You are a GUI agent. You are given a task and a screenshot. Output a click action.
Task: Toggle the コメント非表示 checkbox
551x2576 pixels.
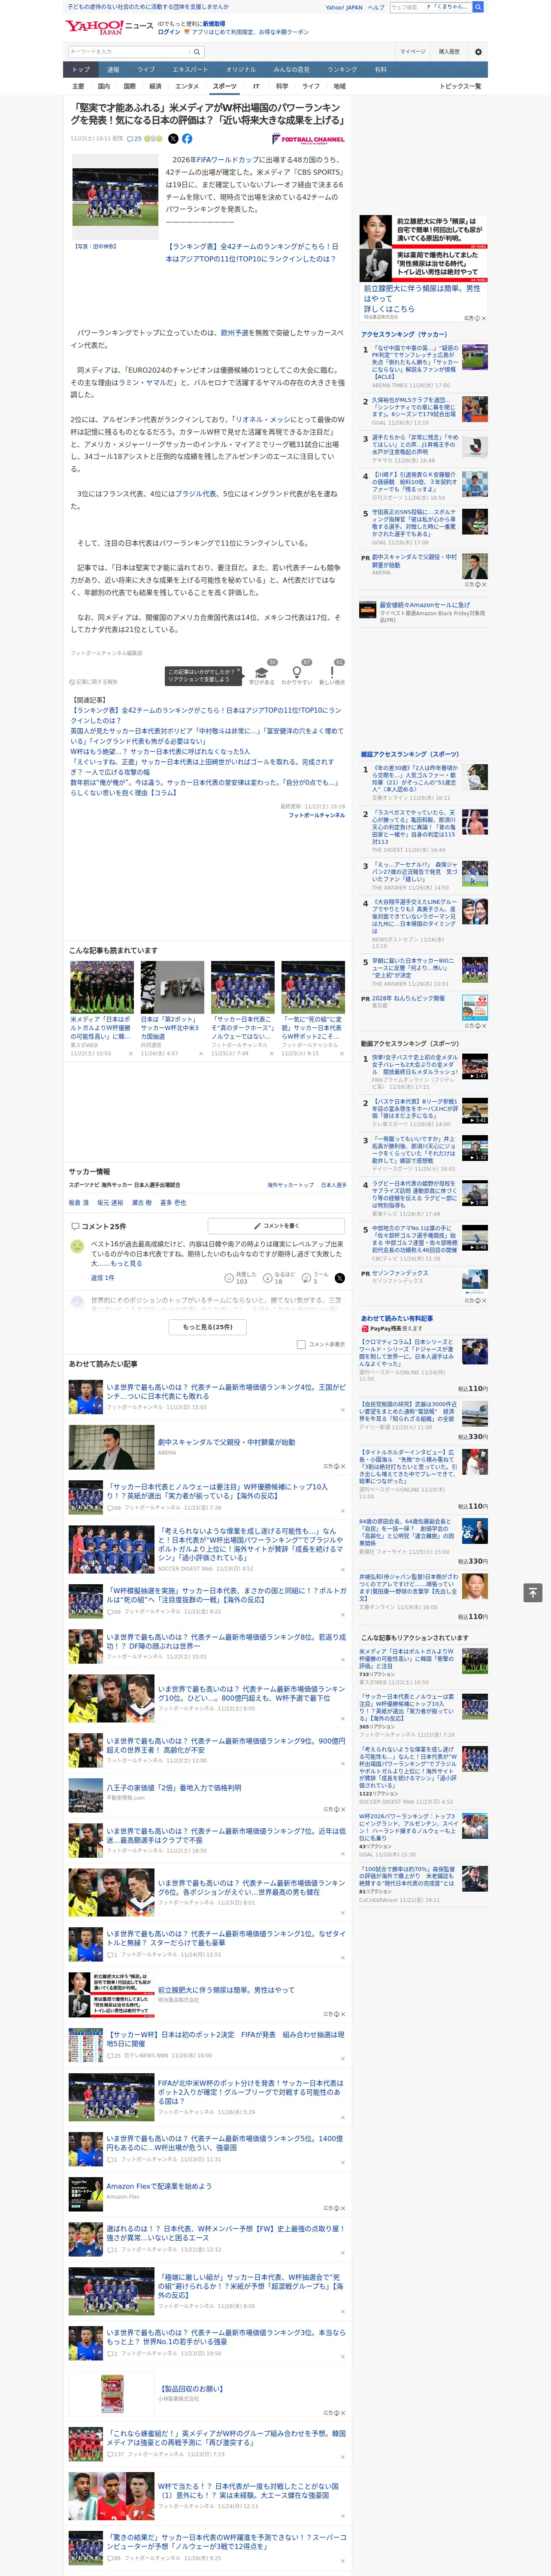301,1345
